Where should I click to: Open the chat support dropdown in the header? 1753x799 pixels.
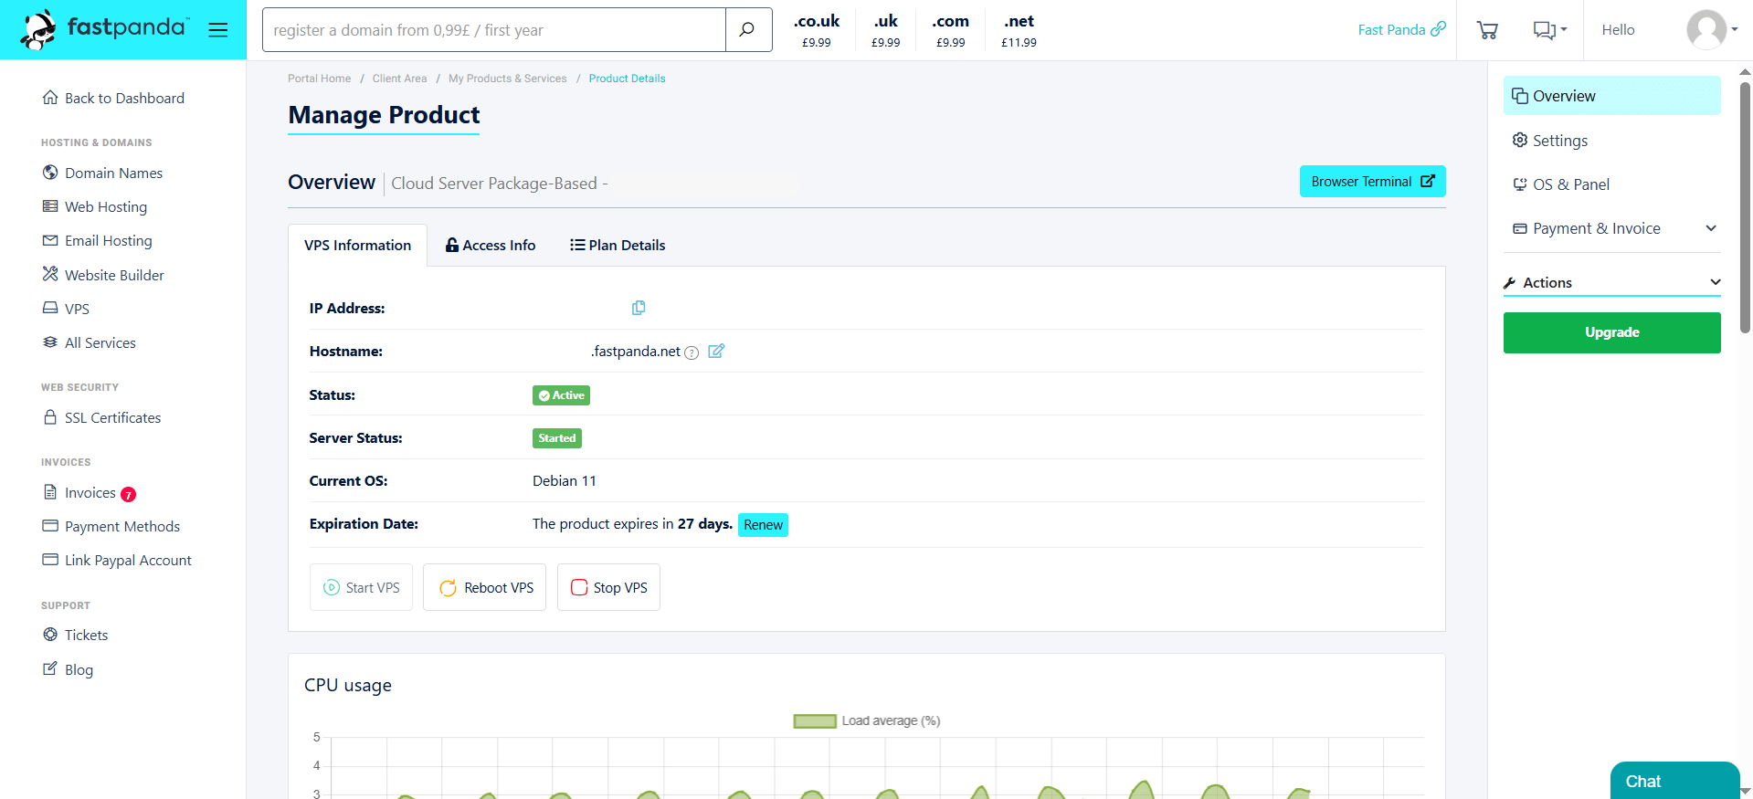pyautogui.click(x=1549, y=30)
